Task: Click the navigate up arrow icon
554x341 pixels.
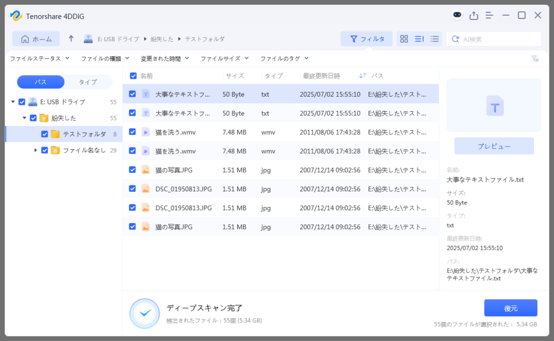Action: tap(70, 38)
